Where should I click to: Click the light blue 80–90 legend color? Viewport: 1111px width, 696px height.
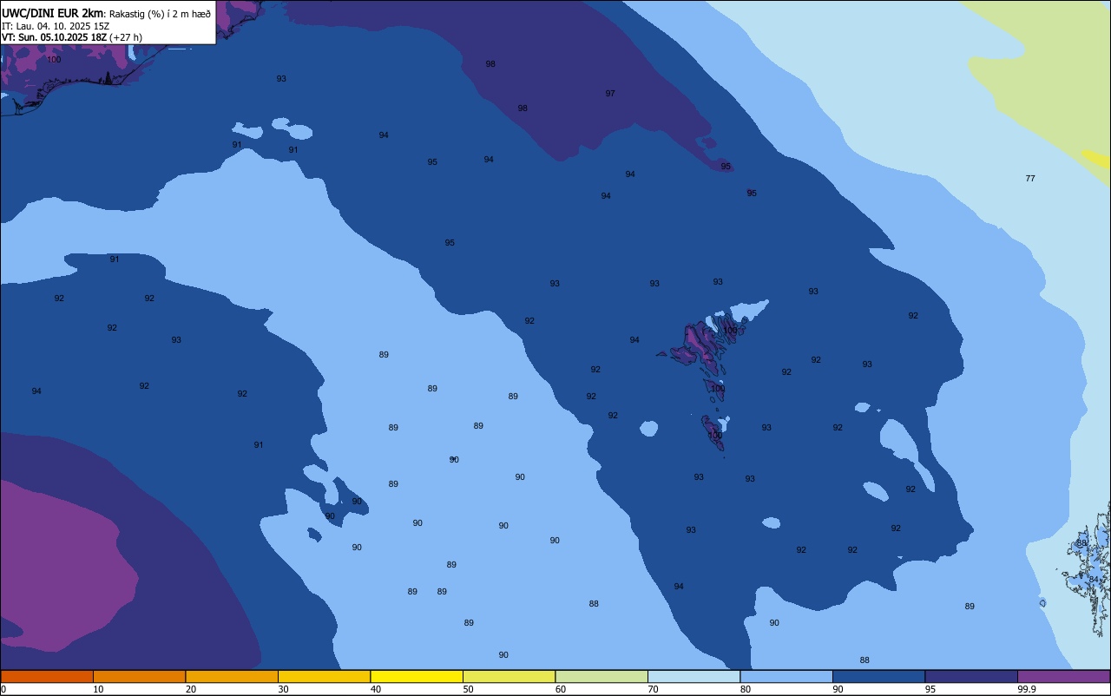click(786, 676)
